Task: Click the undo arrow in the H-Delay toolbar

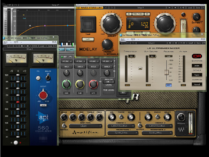Action: (x=106, y=8)
